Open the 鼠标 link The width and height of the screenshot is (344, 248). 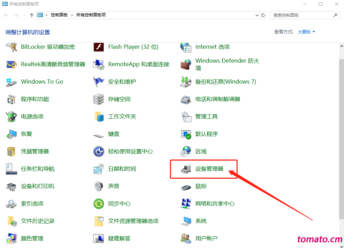tap(201, 186)
